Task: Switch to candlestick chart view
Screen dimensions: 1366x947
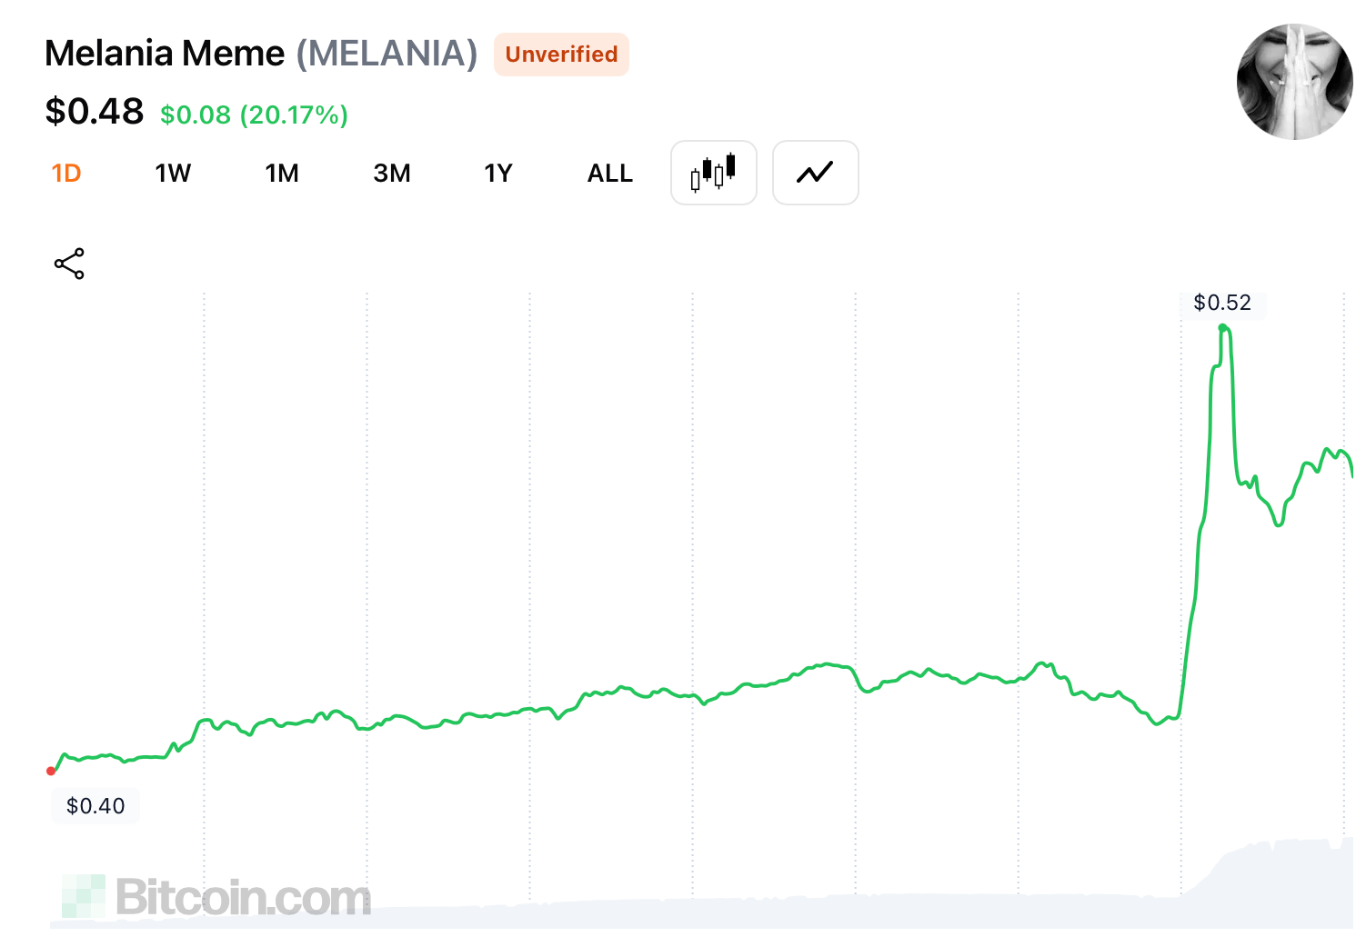Action: coord(713,173)
